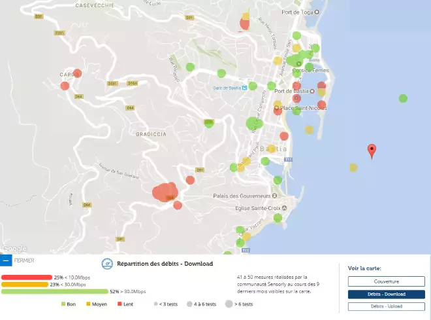431x320 pixels.
Task: Click the Eglise Sainte-Croix map marker
Action: coord(275,209)
